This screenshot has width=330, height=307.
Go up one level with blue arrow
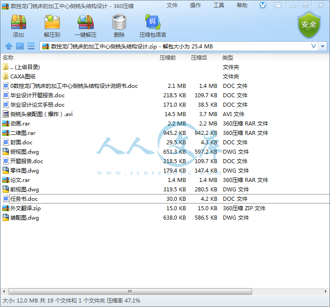coord(9,46)
